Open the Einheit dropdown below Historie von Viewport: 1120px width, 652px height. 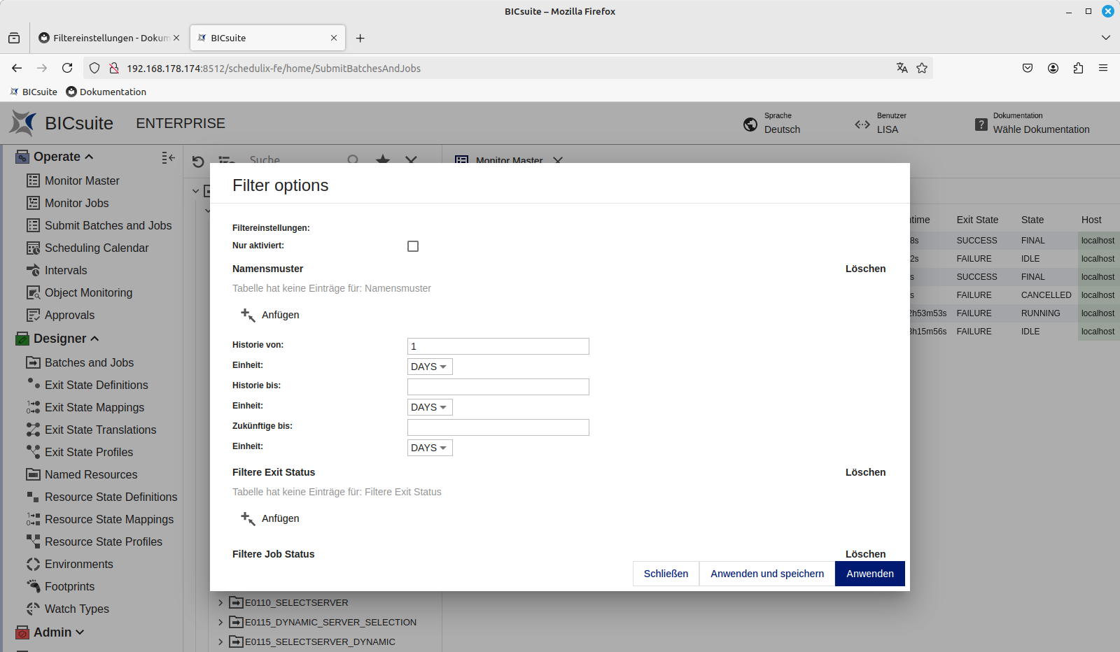click(x=429, y=367)
